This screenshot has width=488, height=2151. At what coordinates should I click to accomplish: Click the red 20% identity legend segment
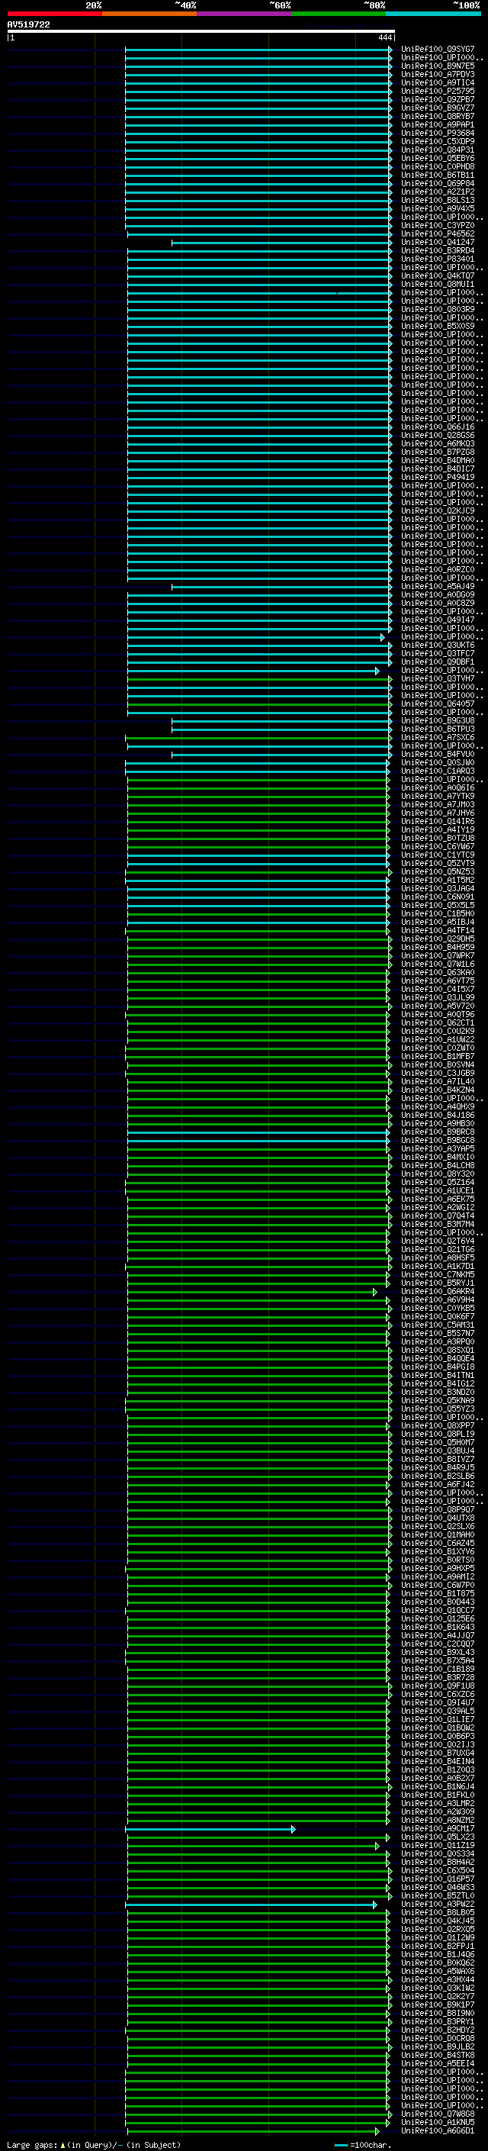pos(54,14)
